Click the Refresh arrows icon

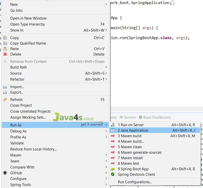point(5,100)
